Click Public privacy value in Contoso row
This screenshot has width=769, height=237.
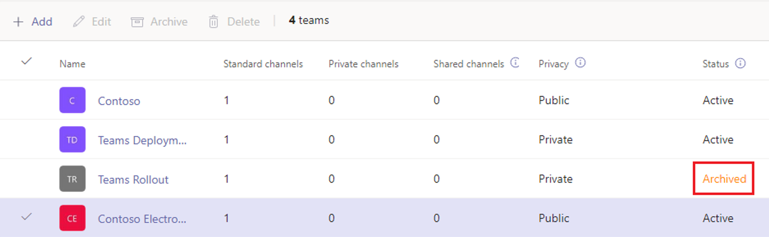(554, 100)
